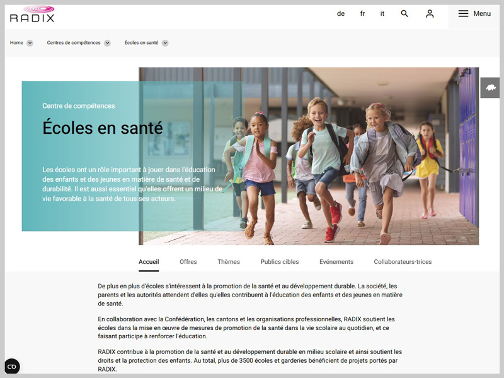The image size is (504, 378).
Task: Open the search magnifier icon
Action: 404,14
